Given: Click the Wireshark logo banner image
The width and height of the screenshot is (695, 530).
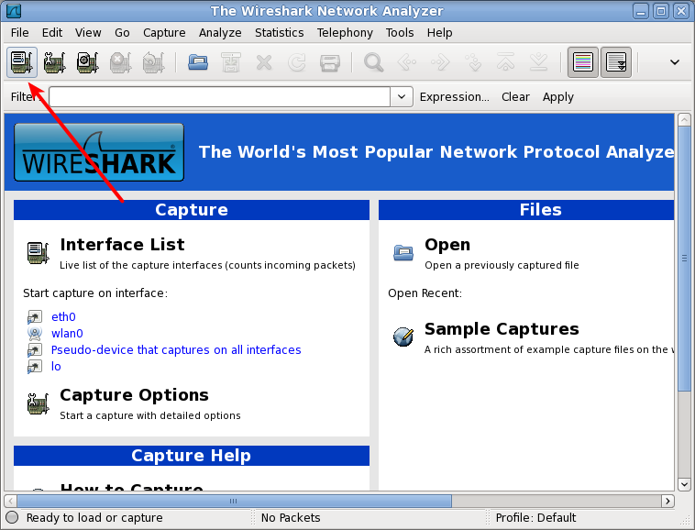Looking at the screenshot, I should [99, 152].
